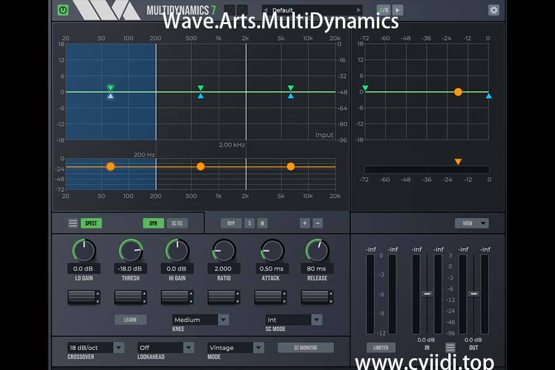
Task: Select the mid band orange threshold dot
Action: (200, 166)
